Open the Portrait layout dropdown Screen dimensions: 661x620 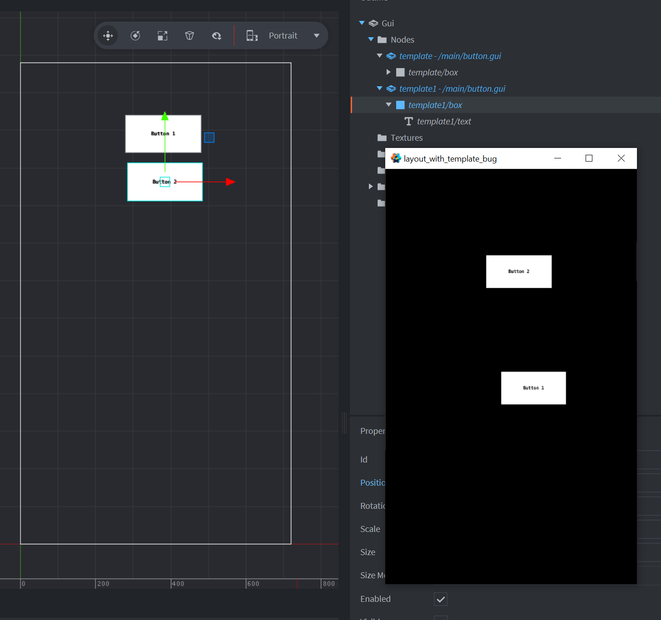pos(316,35)
